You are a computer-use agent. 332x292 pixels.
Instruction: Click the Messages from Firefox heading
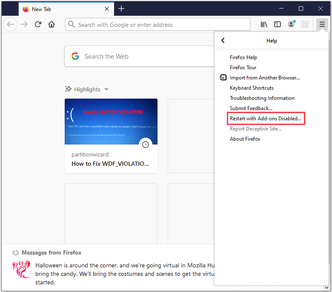[52, 252]
